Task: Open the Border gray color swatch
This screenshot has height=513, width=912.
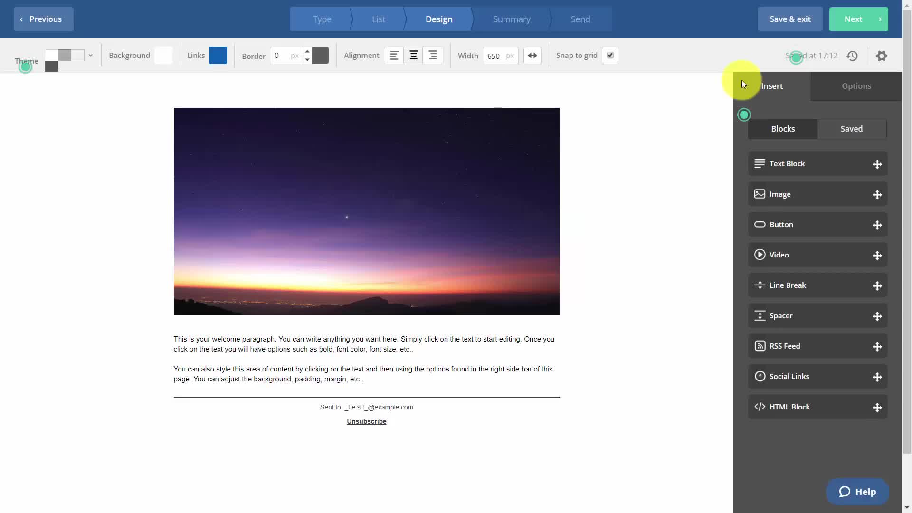Action: (321, 56)
